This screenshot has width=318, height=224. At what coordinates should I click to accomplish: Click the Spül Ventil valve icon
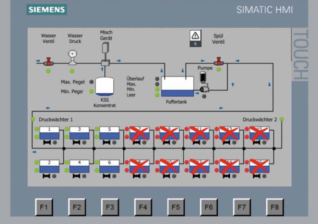tap(218, 61)
